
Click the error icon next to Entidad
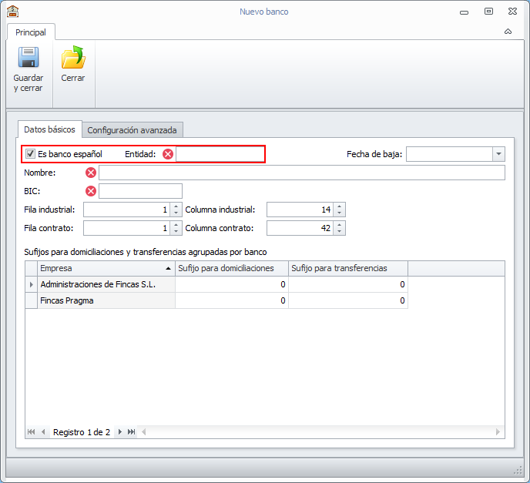tap(168, 154)
